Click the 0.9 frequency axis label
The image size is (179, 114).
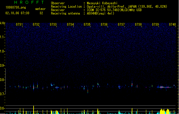click(x=2, y=66)
